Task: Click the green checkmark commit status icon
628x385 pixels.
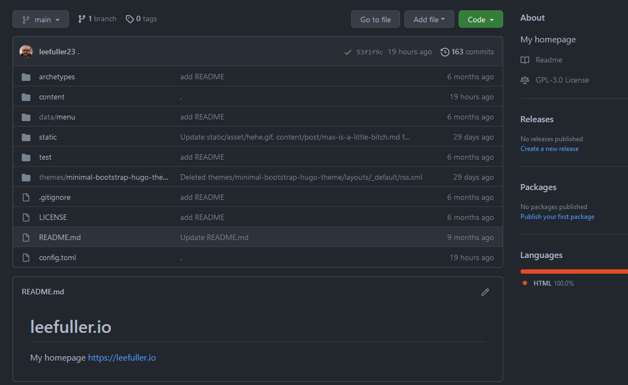Action: click(348, 52)
